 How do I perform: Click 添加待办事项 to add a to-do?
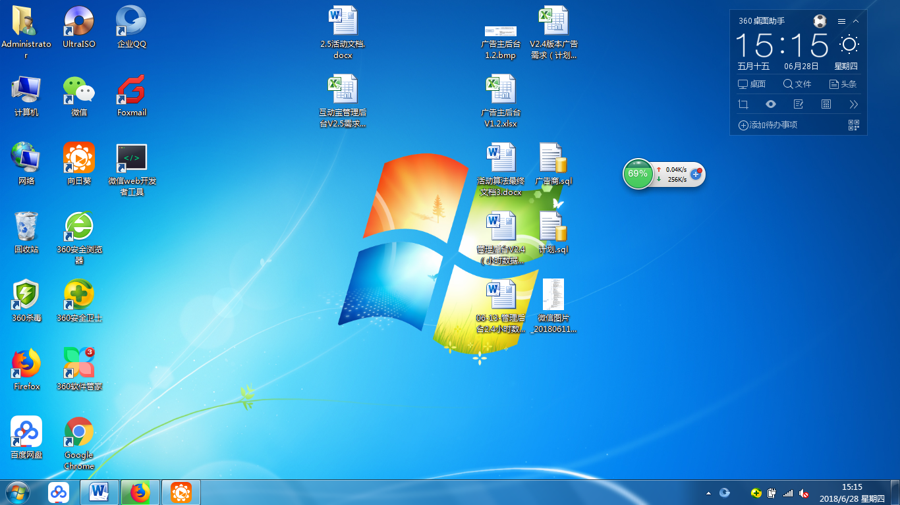768,125
